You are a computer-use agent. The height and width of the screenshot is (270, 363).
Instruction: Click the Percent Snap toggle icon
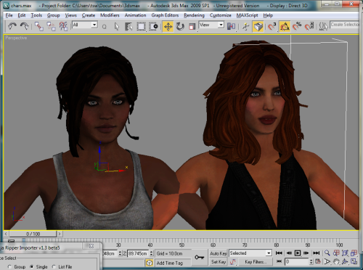pyautogui.click(x=297, y=26)
